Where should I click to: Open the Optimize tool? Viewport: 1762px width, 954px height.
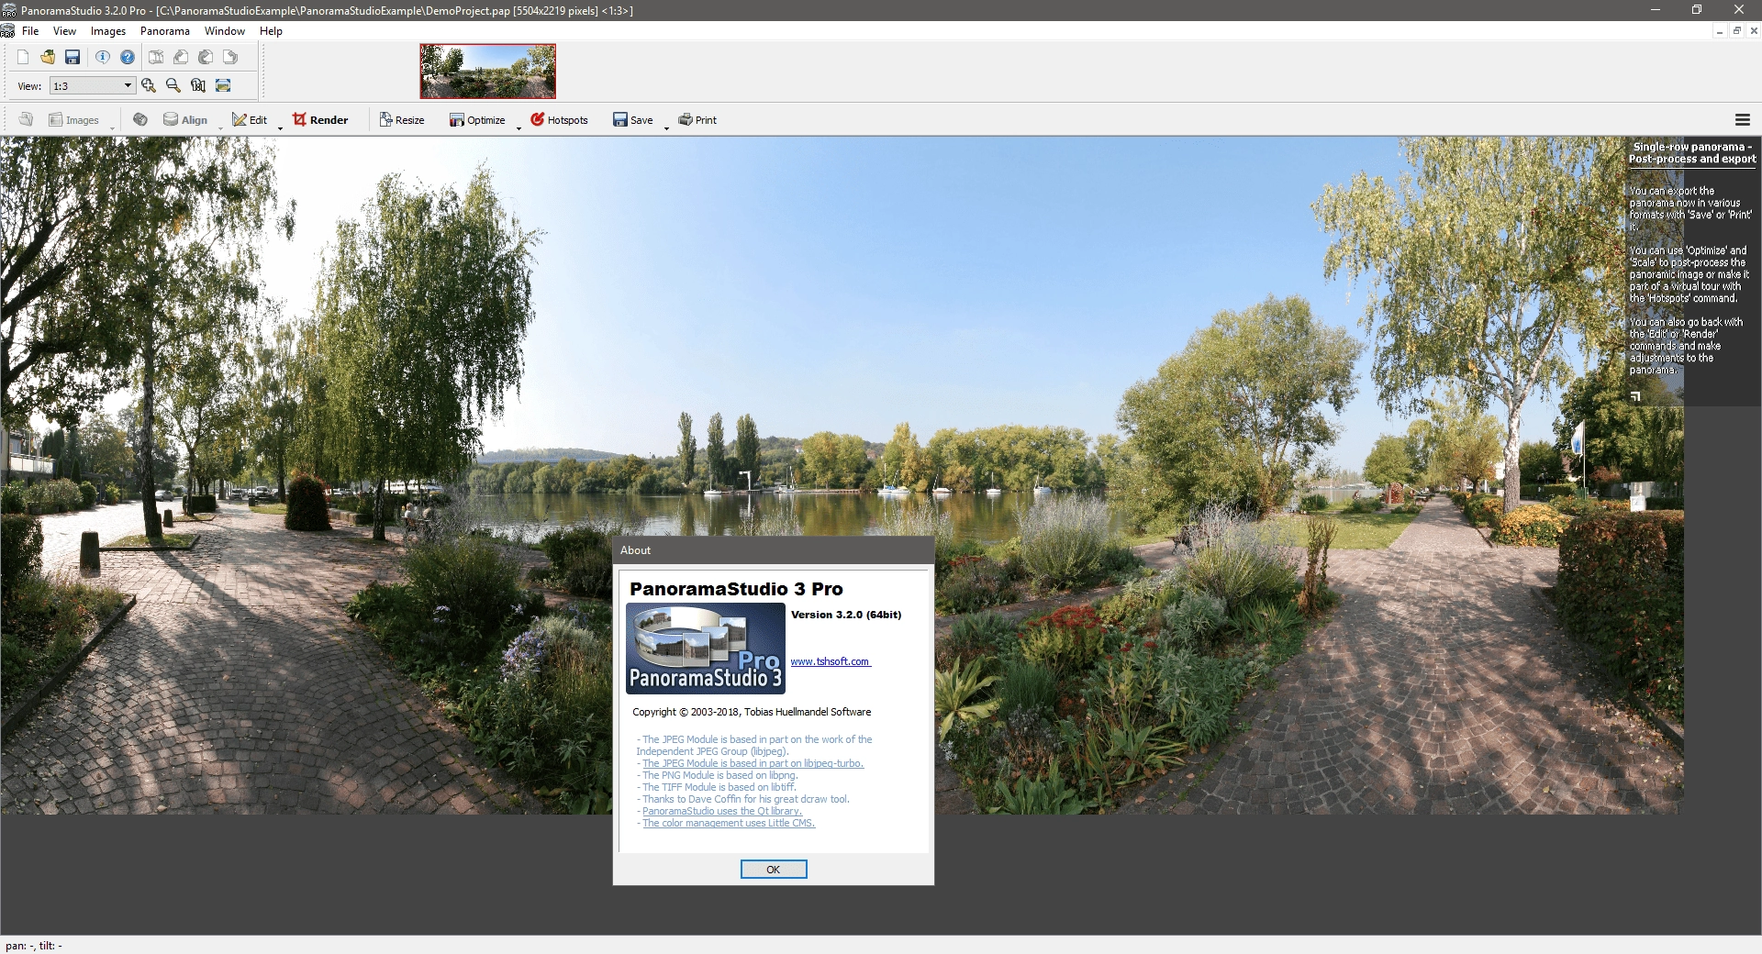point(477,120)
